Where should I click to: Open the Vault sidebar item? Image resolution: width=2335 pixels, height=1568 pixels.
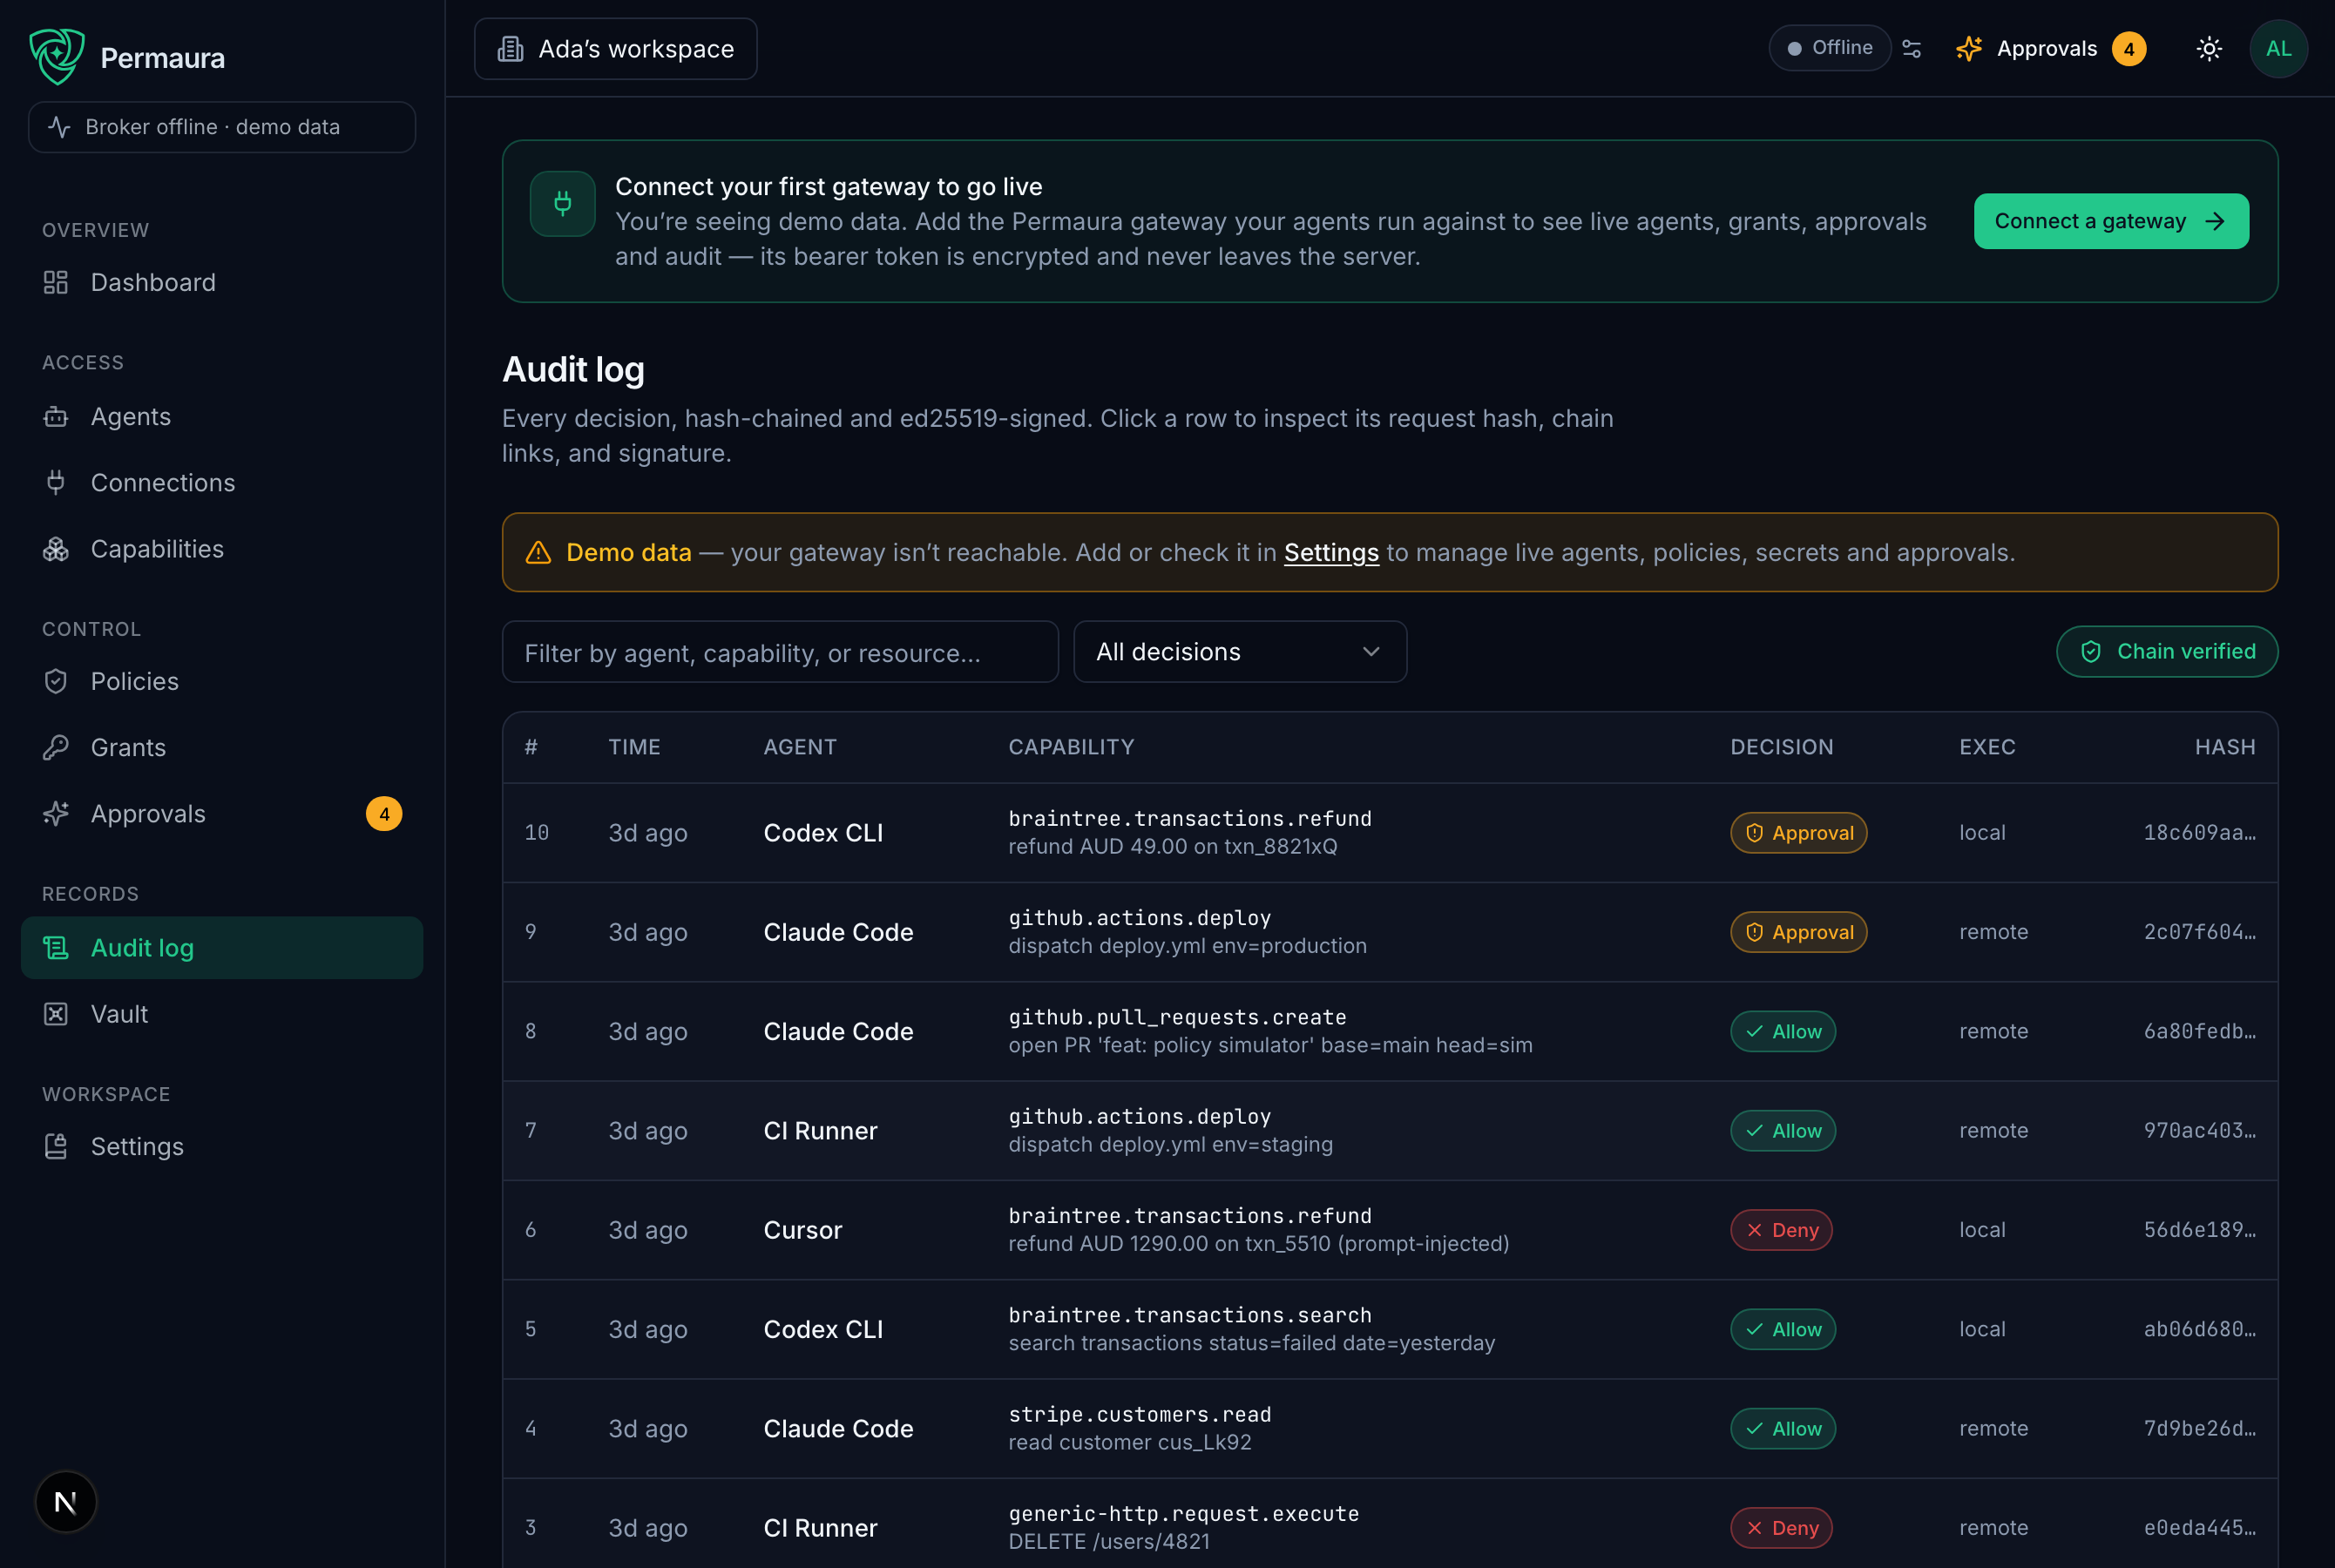point(222,1014)
